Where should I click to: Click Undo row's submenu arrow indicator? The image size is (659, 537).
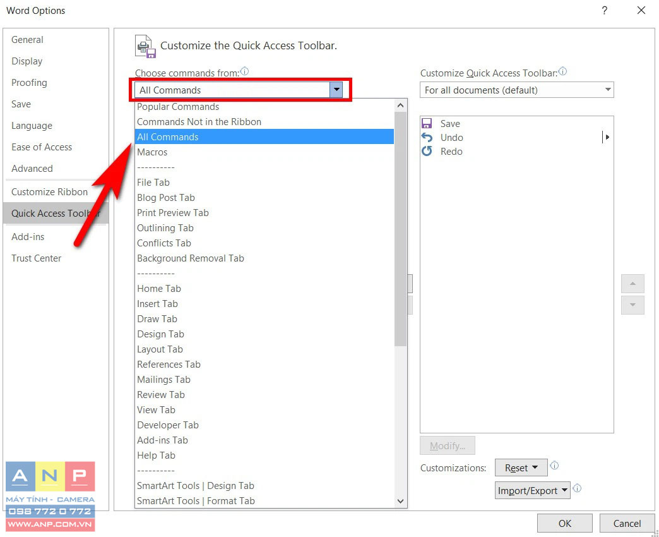[606, 137]
